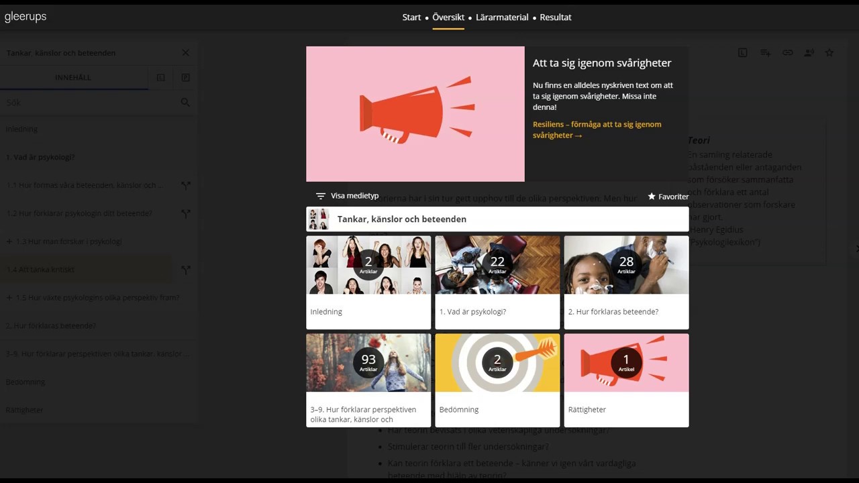
Task: Open the 3–9. Hur förklarar perspektiven card
Action: coord(368,380)
